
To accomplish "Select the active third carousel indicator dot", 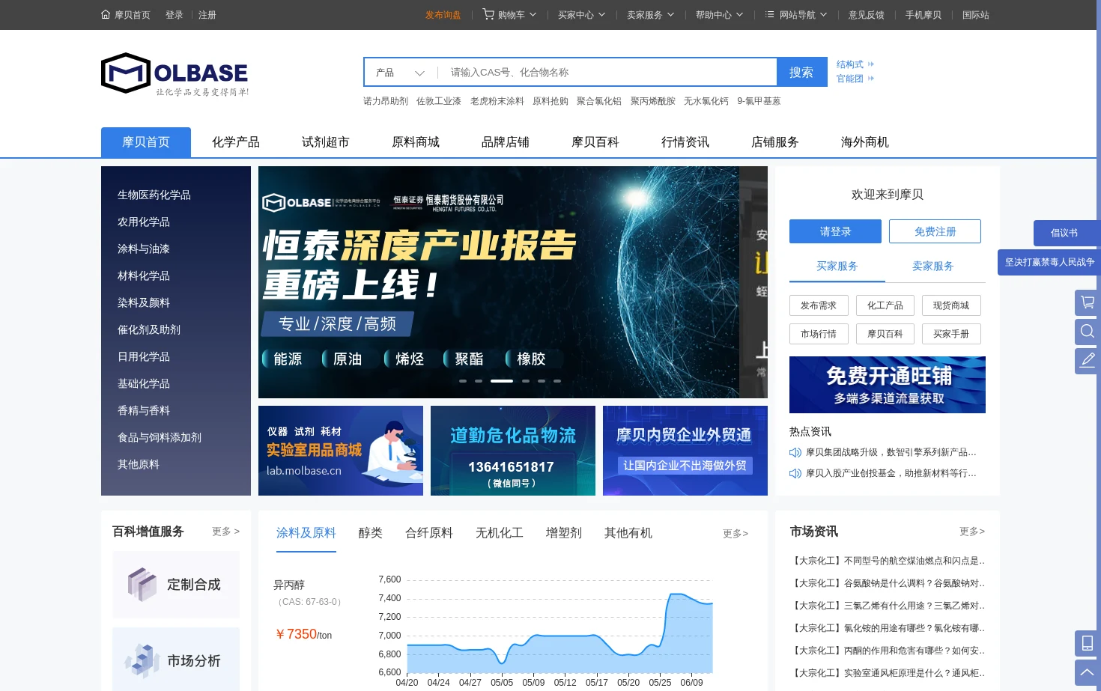I will 502,381.
